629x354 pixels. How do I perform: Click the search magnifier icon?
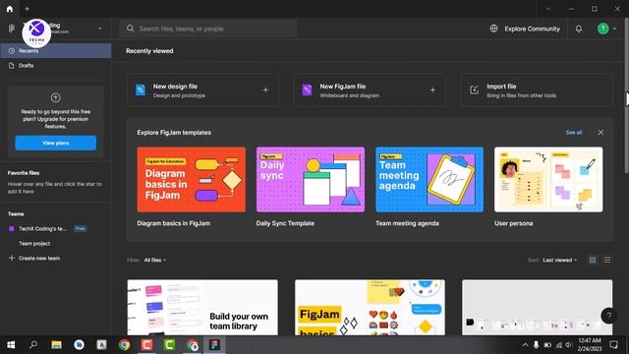pos(131,29)
